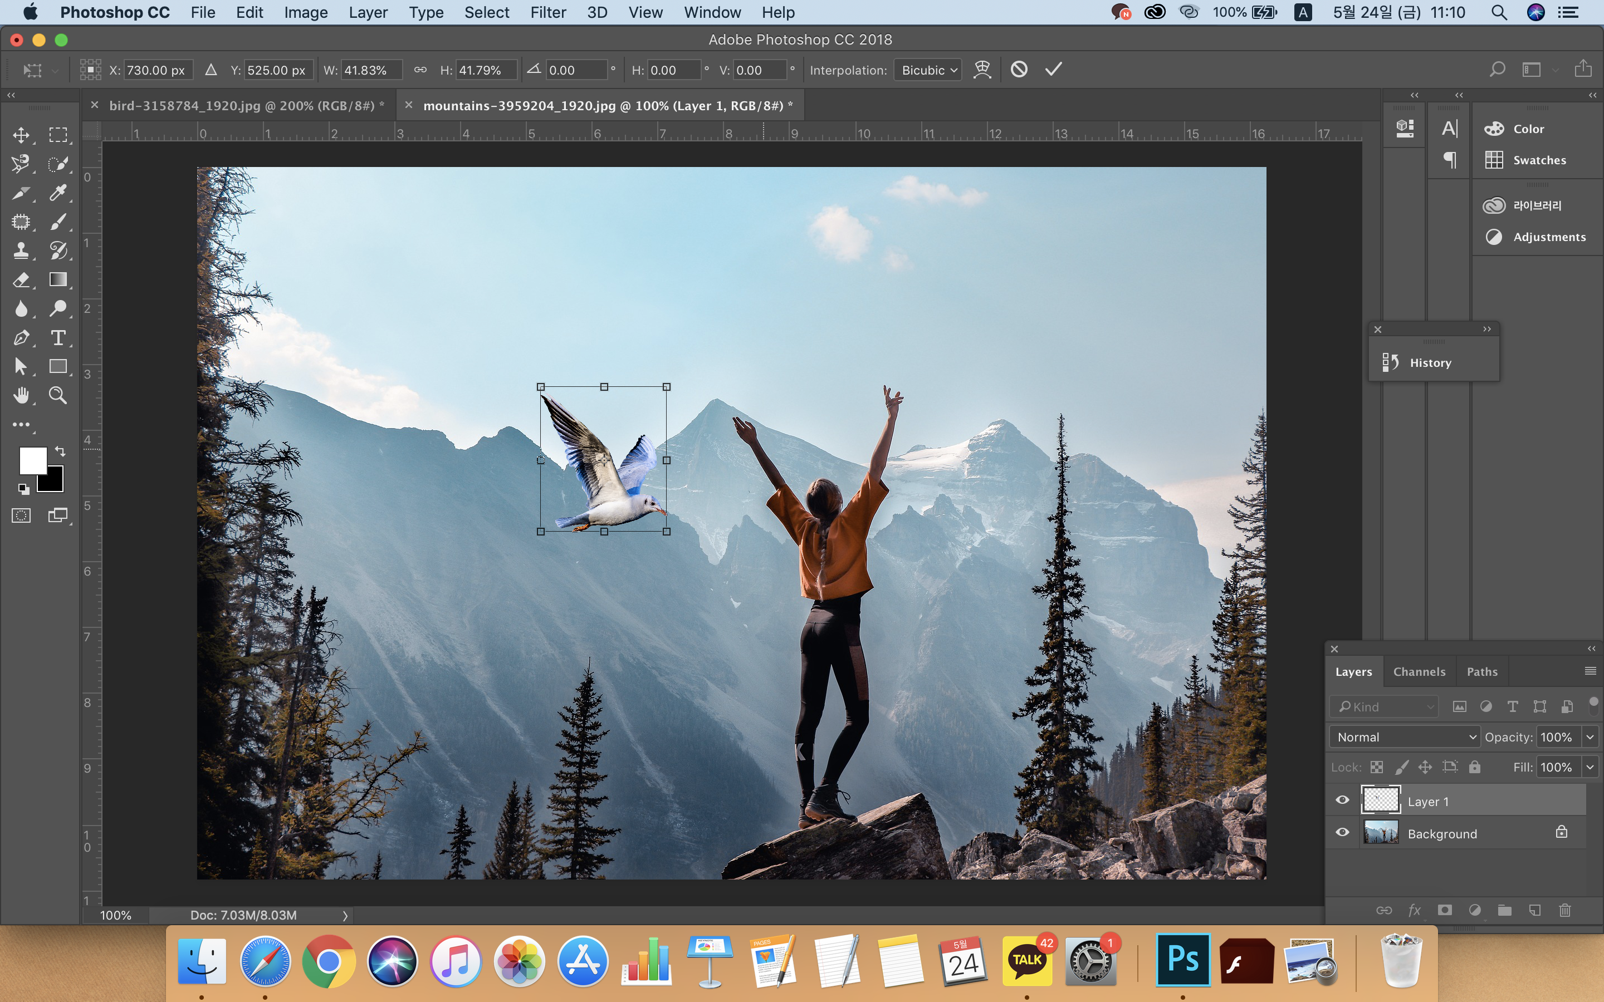
Task: Open the Interpolation Bicubic dropdown
Action: click(x=927, y=70)
